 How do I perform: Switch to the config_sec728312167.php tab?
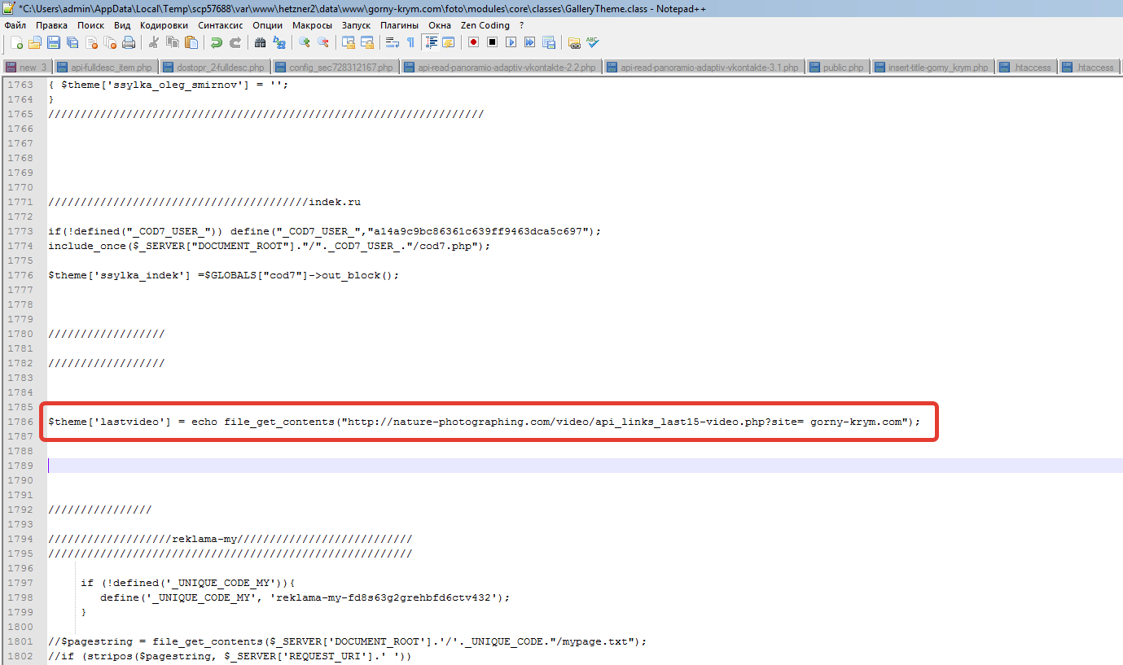coord(336,68)
